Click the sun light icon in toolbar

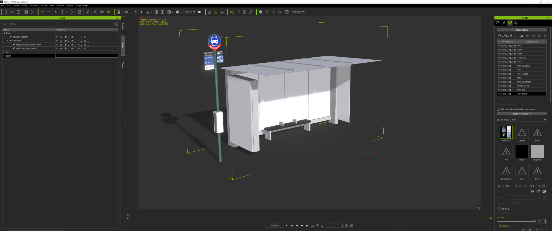[141, 12]
